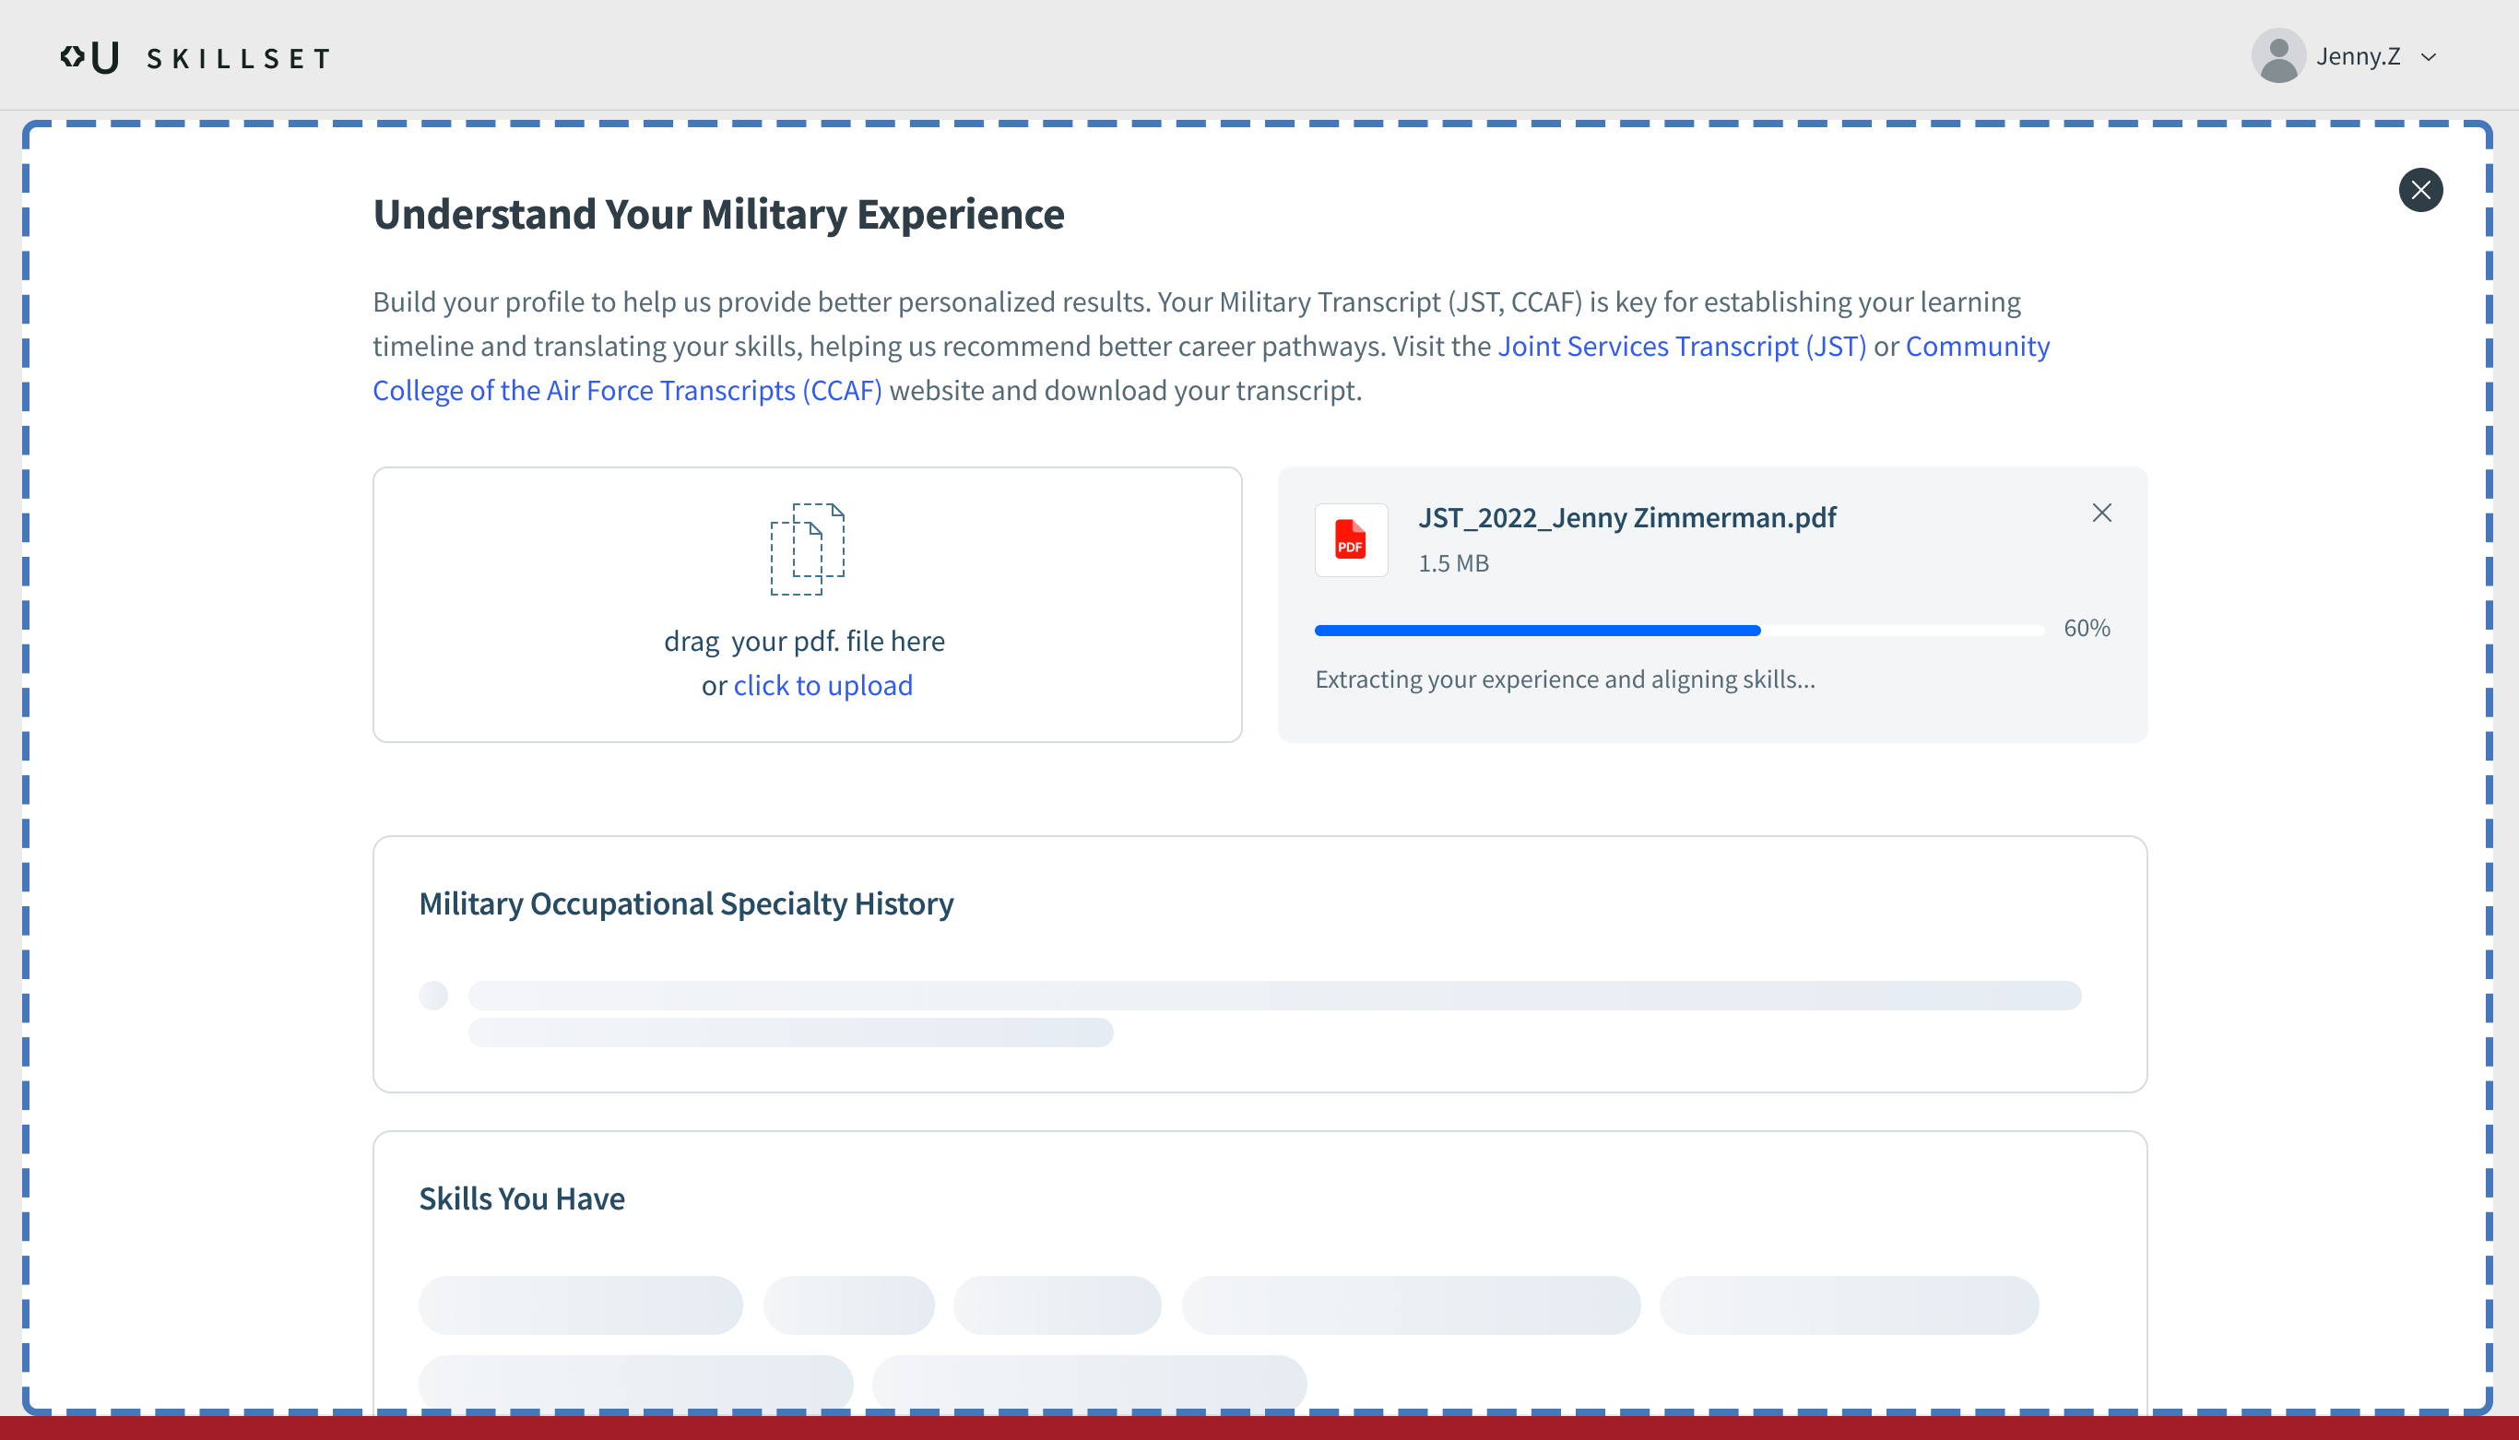The image size is (2519, 1440).
Task: Close the Military Experience dialog
Action: pyautogui.click(x=2420, y=190)
